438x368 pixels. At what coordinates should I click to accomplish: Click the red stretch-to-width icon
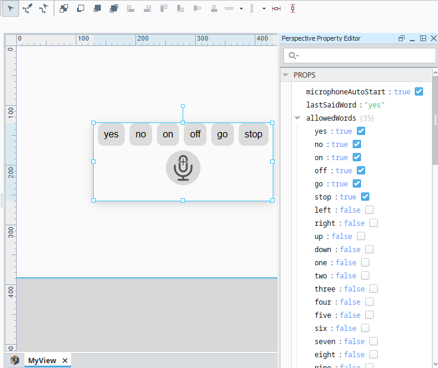276,9
